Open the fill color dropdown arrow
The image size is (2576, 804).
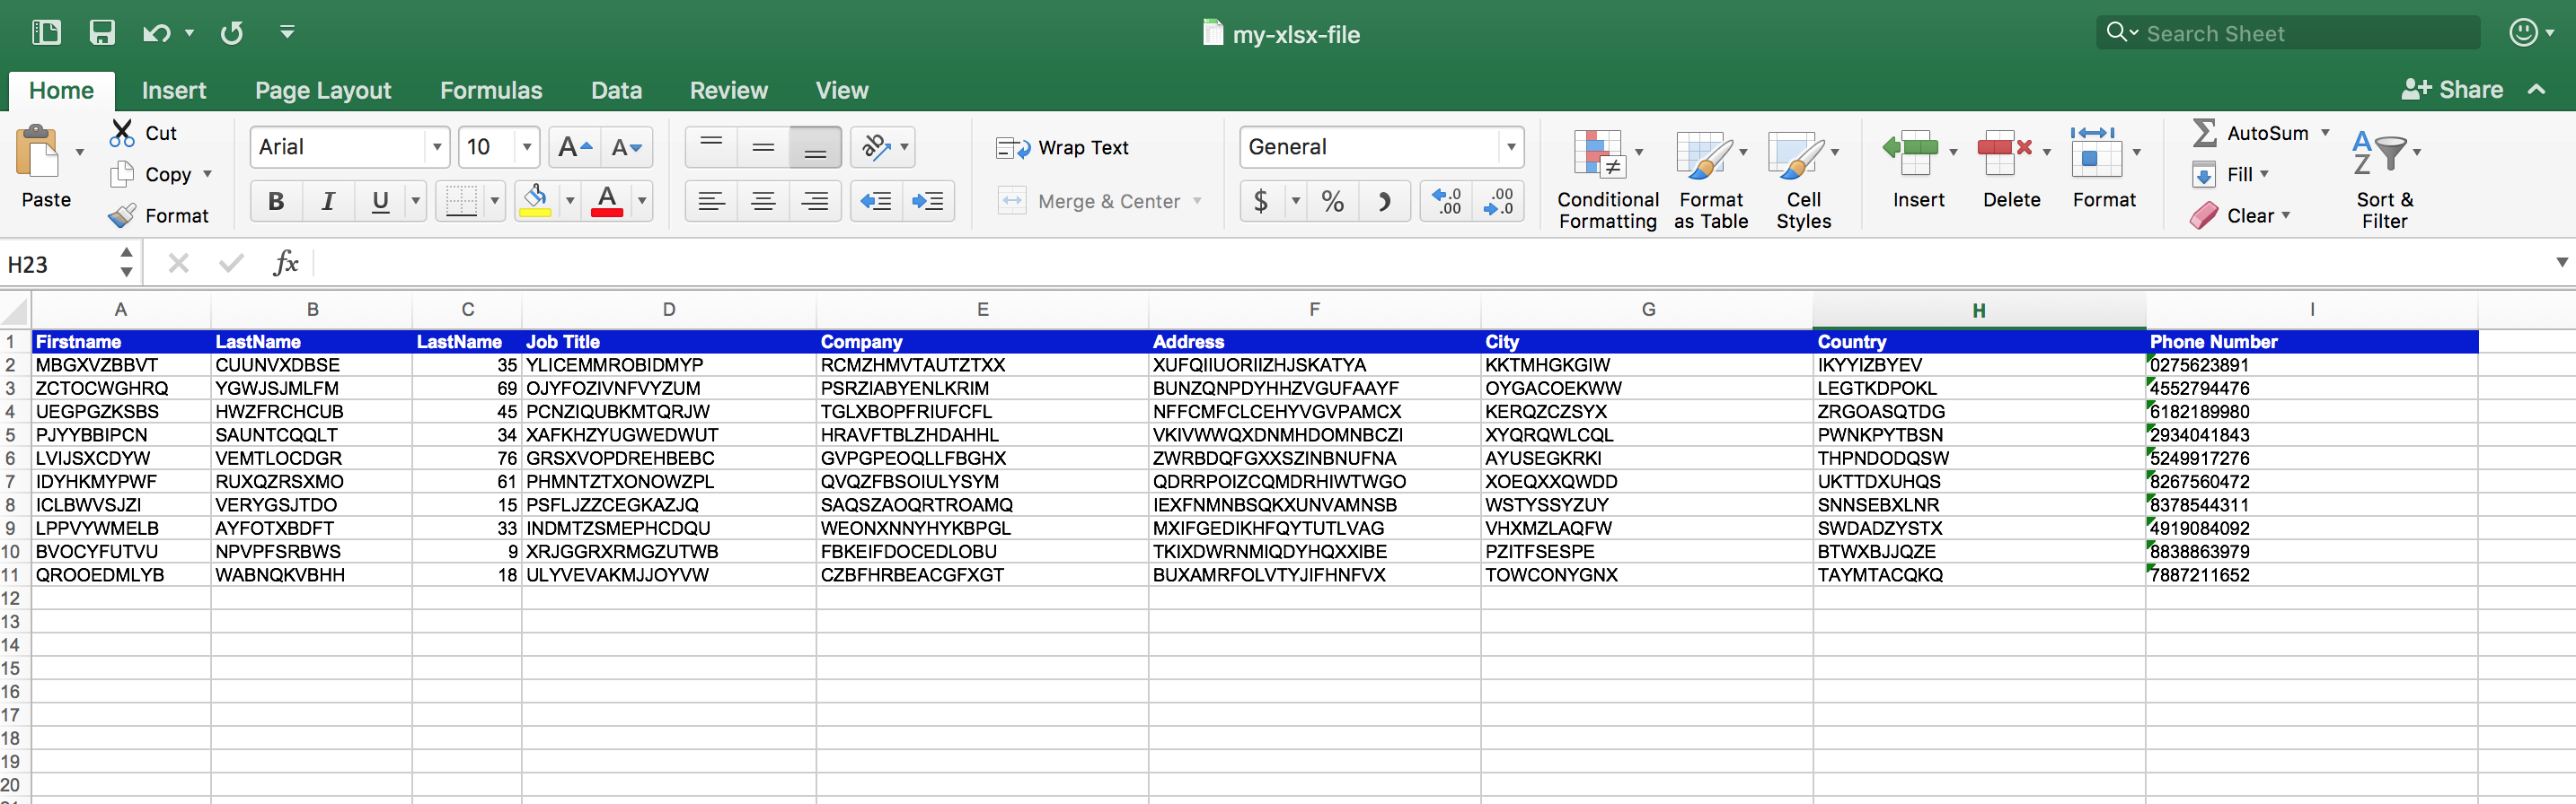click(x=570, y=201)
